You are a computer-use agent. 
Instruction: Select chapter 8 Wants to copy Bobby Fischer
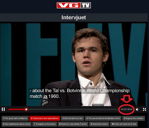coord(73,124)
